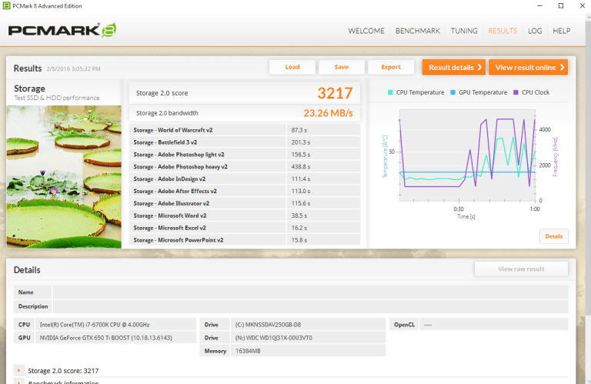This screenshot has height=384, width=591.
Task: Click the (N:) WDC WD10J31X drive entry
Action: (x=309, y=338)
